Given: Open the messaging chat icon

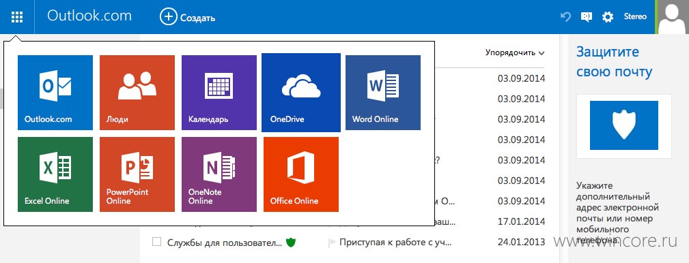Looking at the screenshot, I should pyautogui.click(x=586, y=17).
